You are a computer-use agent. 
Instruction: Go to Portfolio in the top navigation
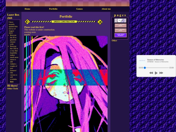pos(53,9)
